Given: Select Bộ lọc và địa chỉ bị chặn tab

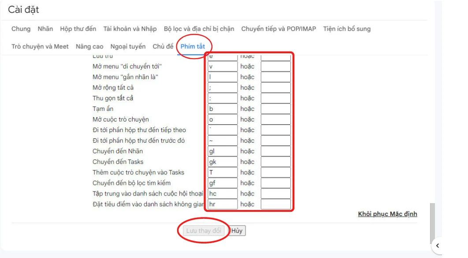Looking at the screenshot, I should [x=199, y=29].
